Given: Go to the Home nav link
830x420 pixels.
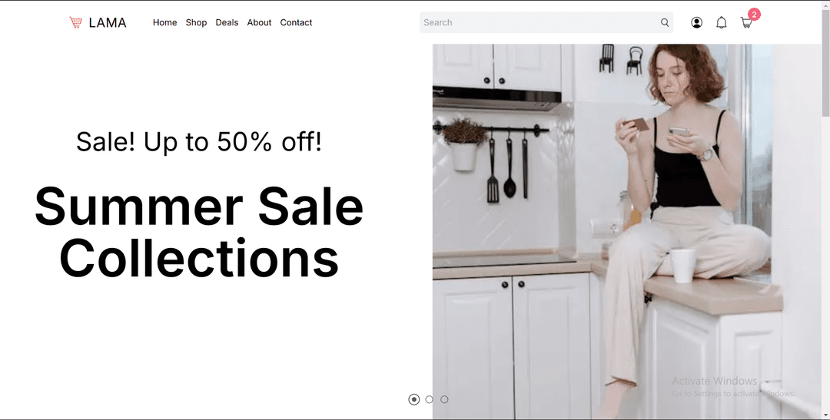Looking at the screenshot, I should tap(164, 22).
